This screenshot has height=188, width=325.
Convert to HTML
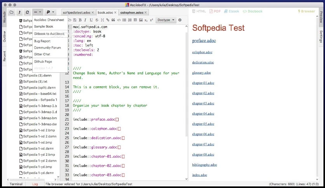coord(199,11)
